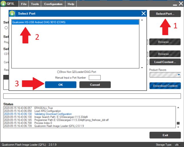Click 'Programmer Path' prog_firehose_ddr.elf log line
184x147 pixels.
coord(71,120)
